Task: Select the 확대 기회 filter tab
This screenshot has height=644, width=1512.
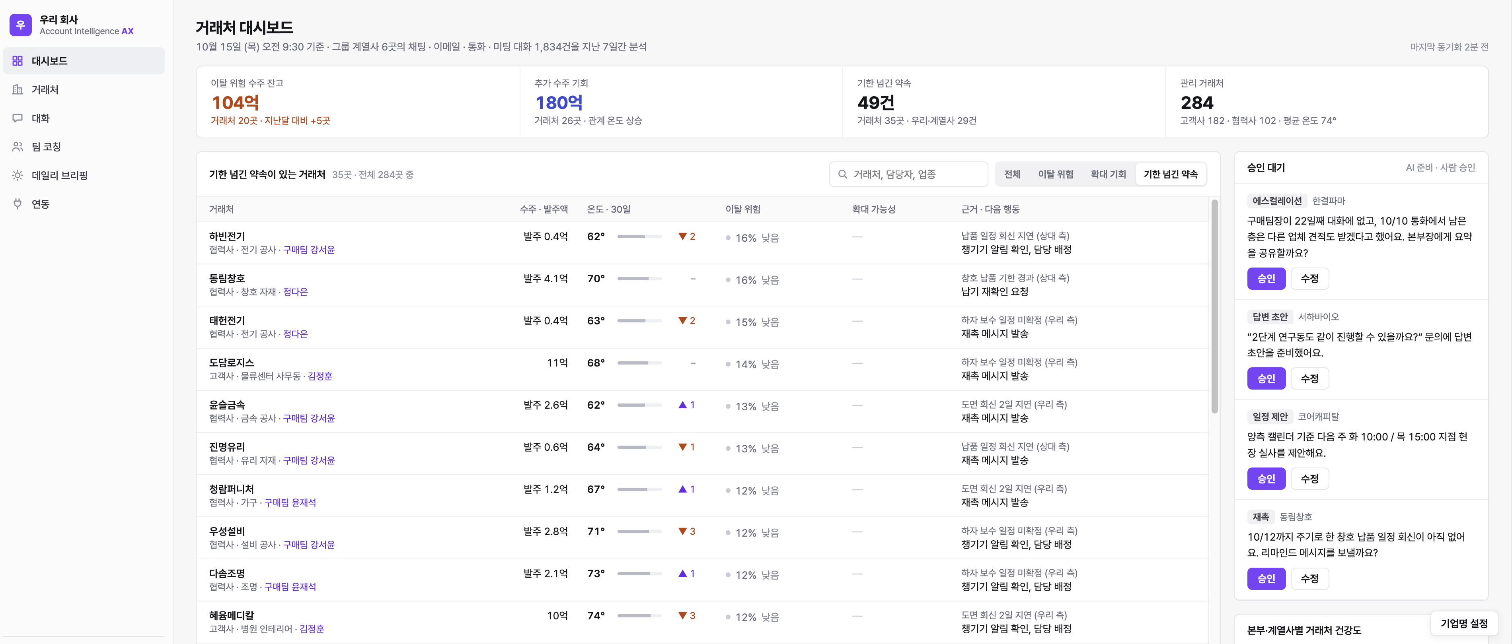Action: click(x=1108, y=174)
